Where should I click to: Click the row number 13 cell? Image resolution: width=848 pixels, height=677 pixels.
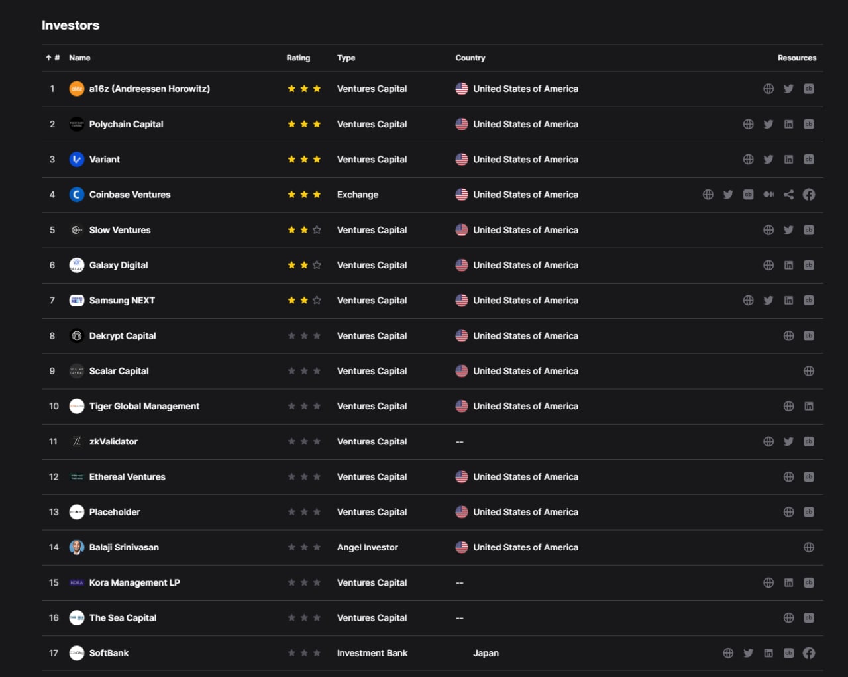[54, 512]
